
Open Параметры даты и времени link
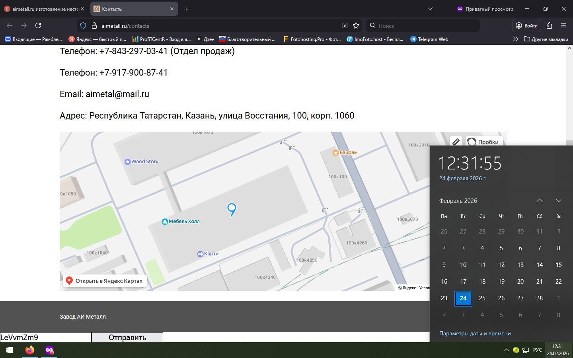(x=475, y=333)
